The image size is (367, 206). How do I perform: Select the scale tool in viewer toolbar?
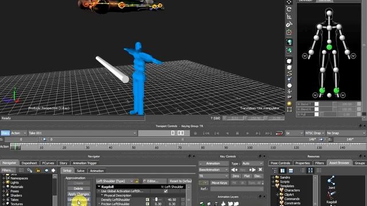[x=289, y=17]
